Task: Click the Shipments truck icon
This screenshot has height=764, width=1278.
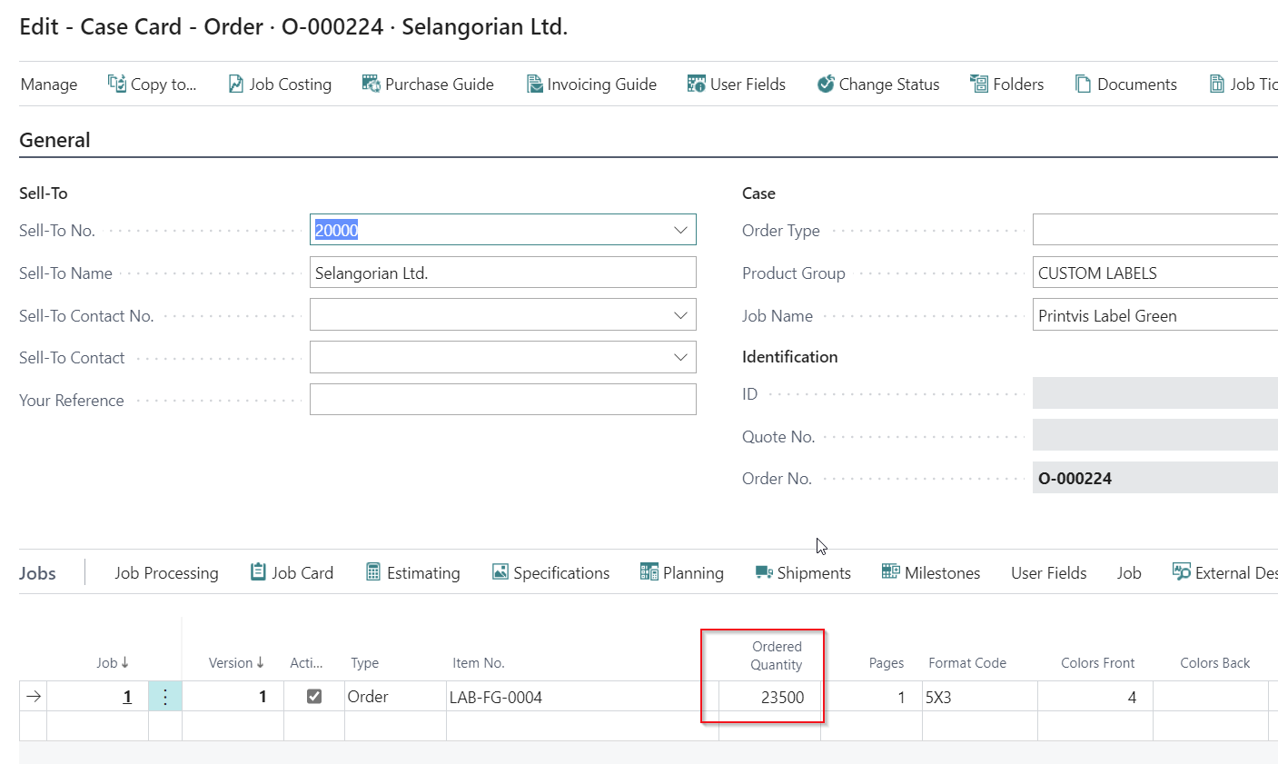Action: (x=764, y=572)
